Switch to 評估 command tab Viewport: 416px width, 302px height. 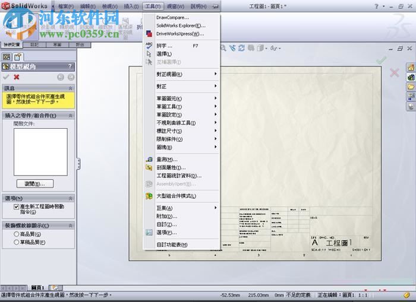tap(80, 44)
